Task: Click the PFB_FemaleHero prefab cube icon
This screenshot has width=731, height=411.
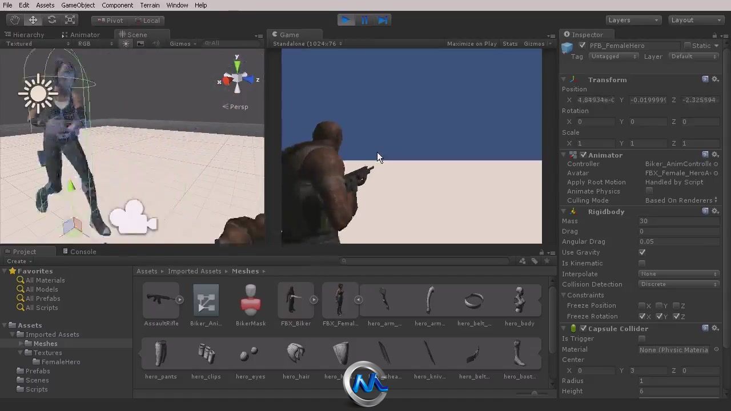Action: [x=567, y=47]
